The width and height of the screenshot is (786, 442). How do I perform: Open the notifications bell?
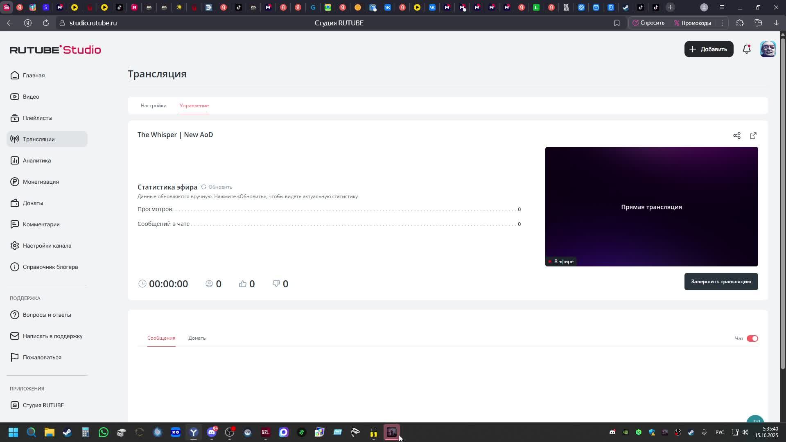(x=746, y=49)
